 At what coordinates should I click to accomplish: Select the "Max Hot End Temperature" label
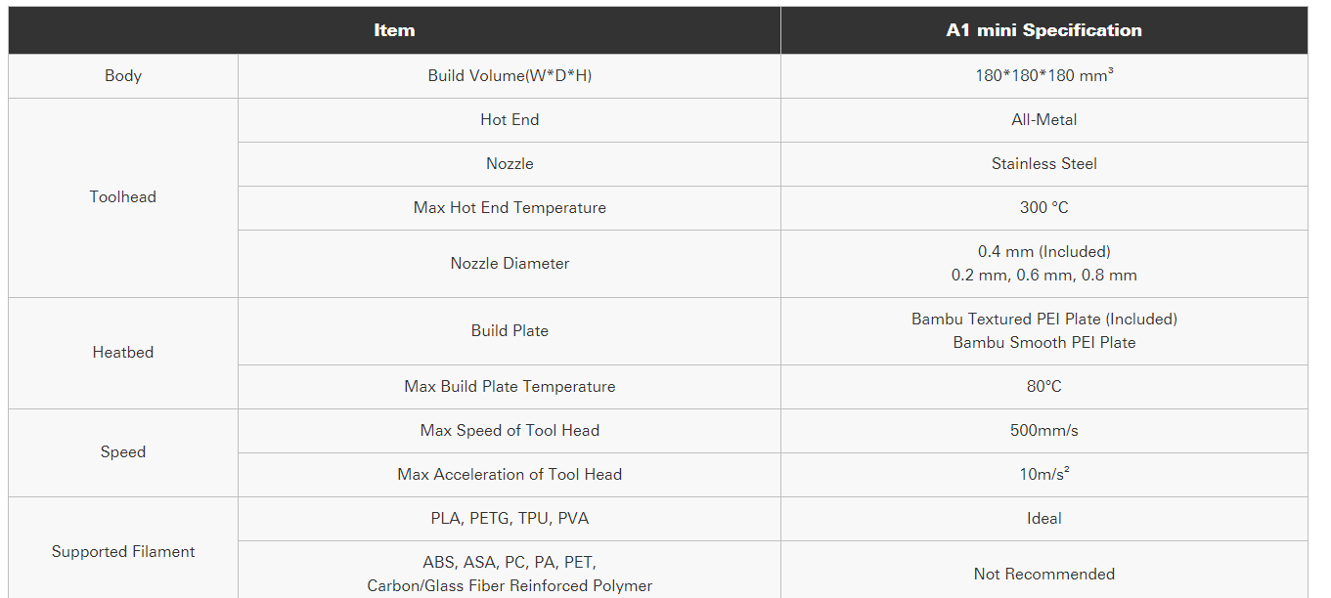(x=510, y=208)
